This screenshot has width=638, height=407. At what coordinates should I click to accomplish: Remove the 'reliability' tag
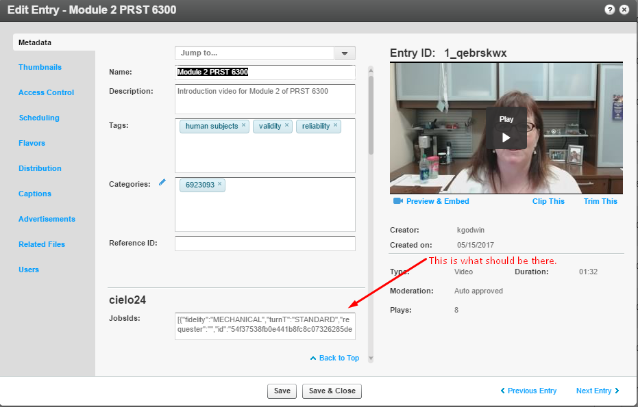click(x=335, y=126)
